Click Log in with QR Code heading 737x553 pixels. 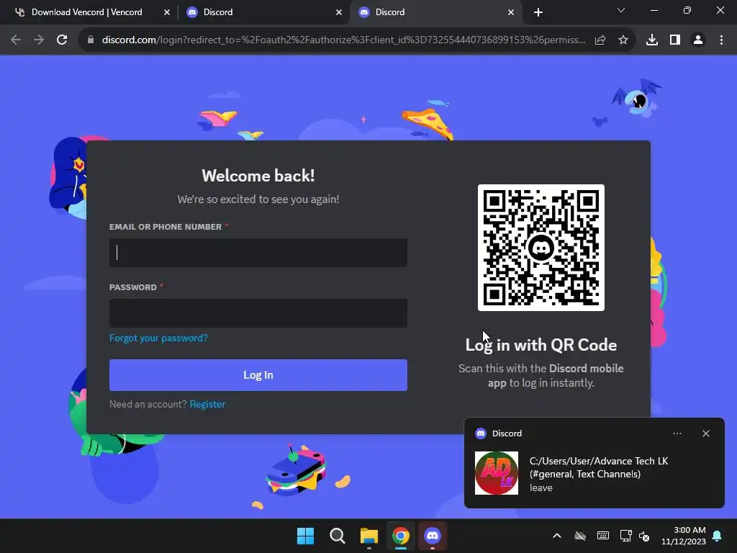(541, 345)
